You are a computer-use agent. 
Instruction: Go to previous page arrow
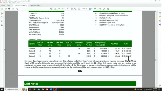click(x=51, y=9)
